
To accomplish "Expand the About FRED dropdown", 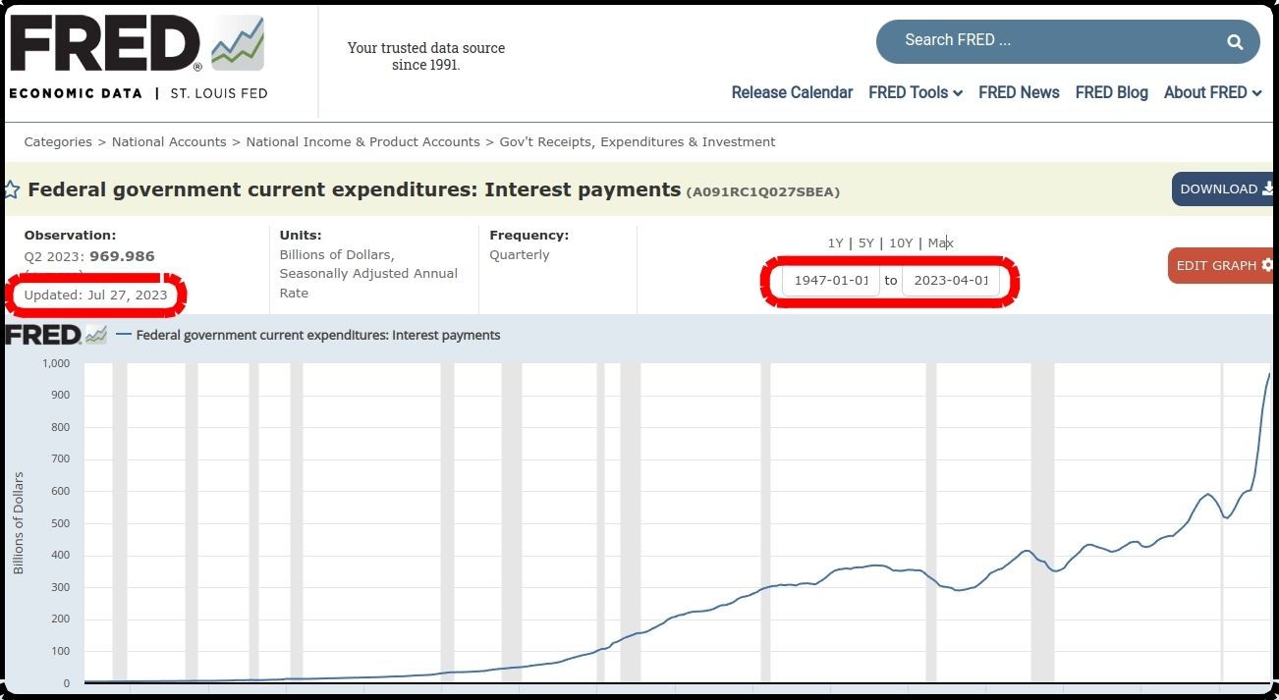I will tap(1212, 92).
